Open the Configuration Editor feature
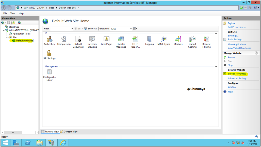Viewport: 261px width, 147px height. (50, 75)
